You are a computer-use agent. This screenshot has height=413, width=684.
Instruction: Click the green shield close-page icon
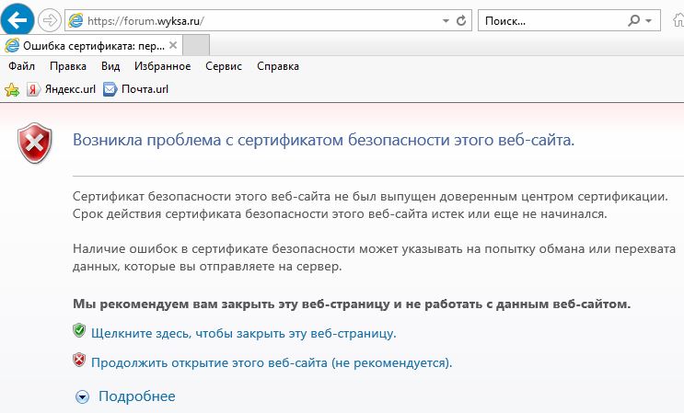point(79,330)
